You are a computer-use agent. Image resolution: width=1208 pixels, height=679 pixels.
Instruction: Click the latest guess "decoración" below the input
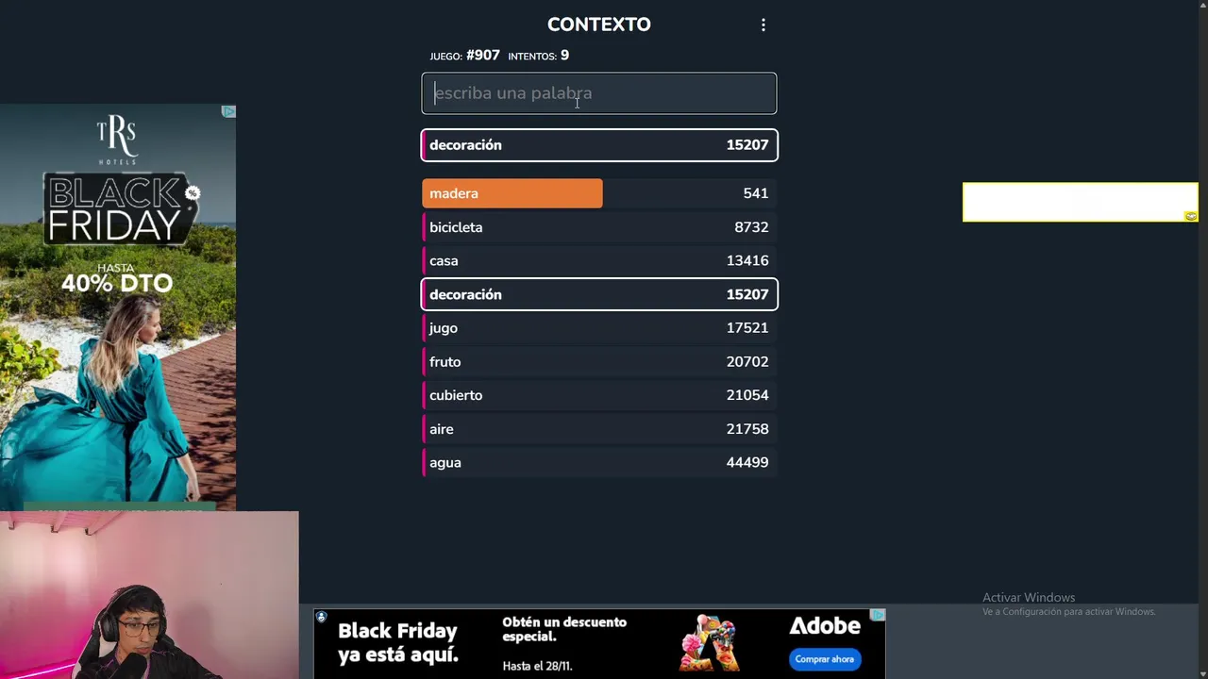599,145
